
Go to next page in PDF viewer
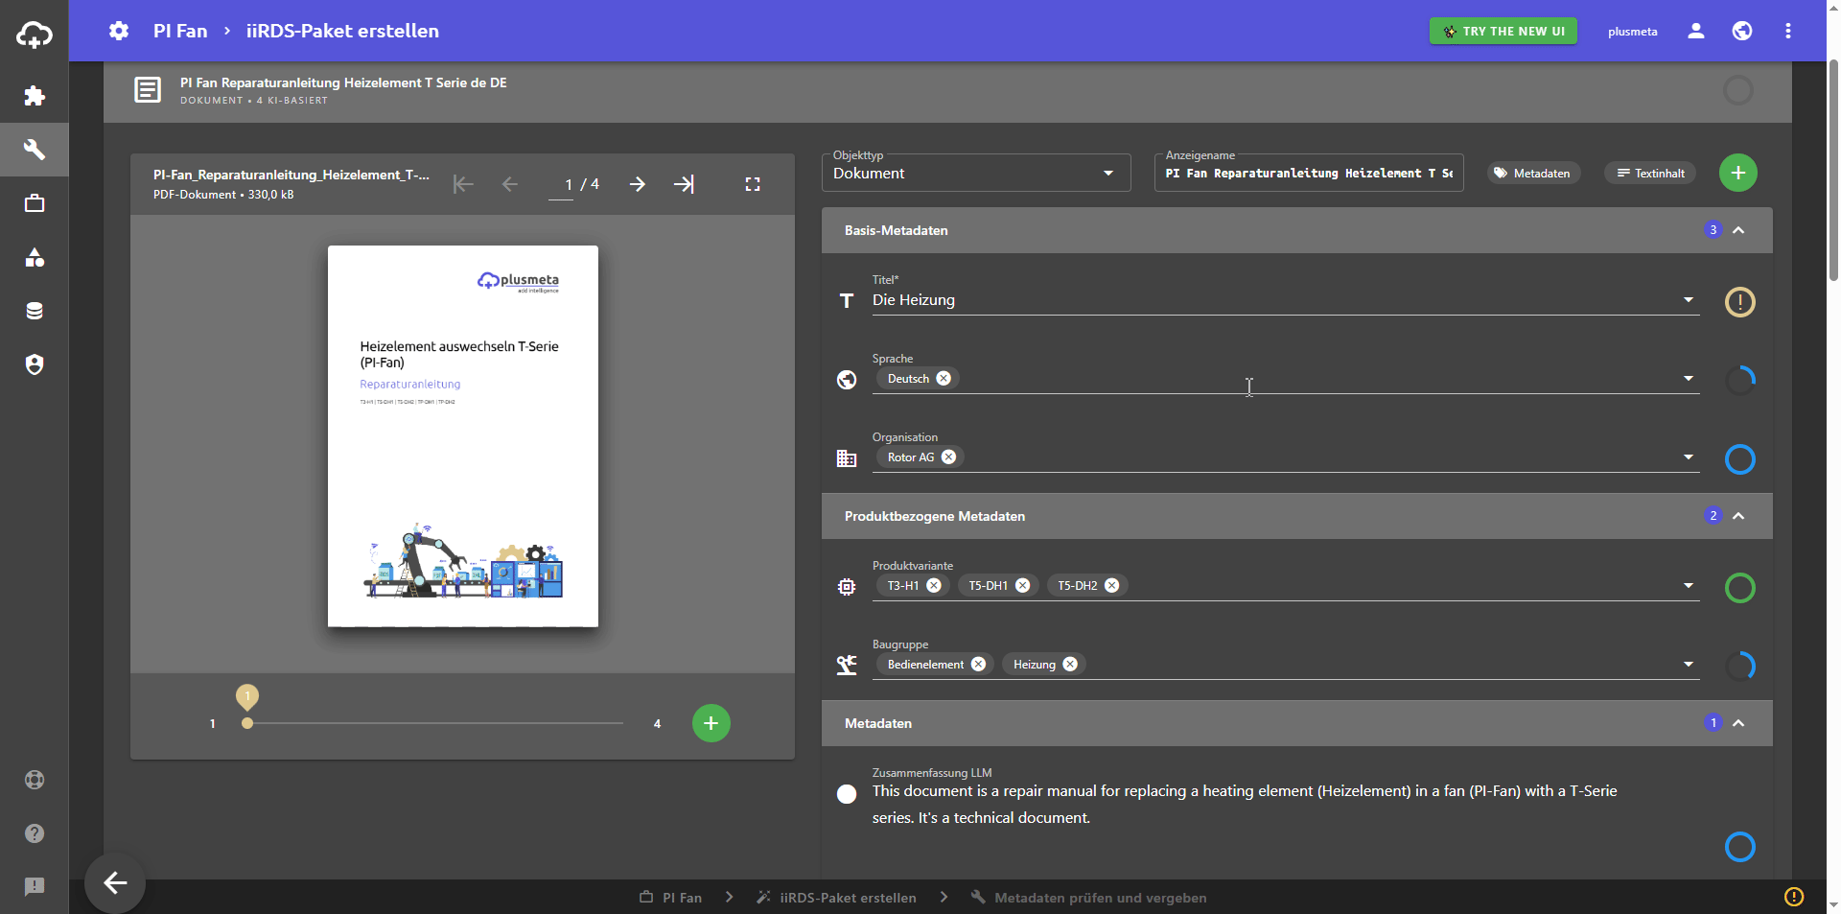coord(638,184)
